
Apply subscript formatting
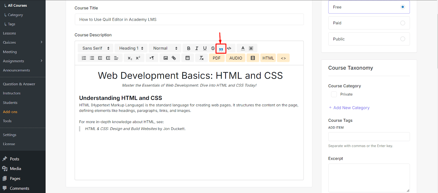(x=130, y=58)
